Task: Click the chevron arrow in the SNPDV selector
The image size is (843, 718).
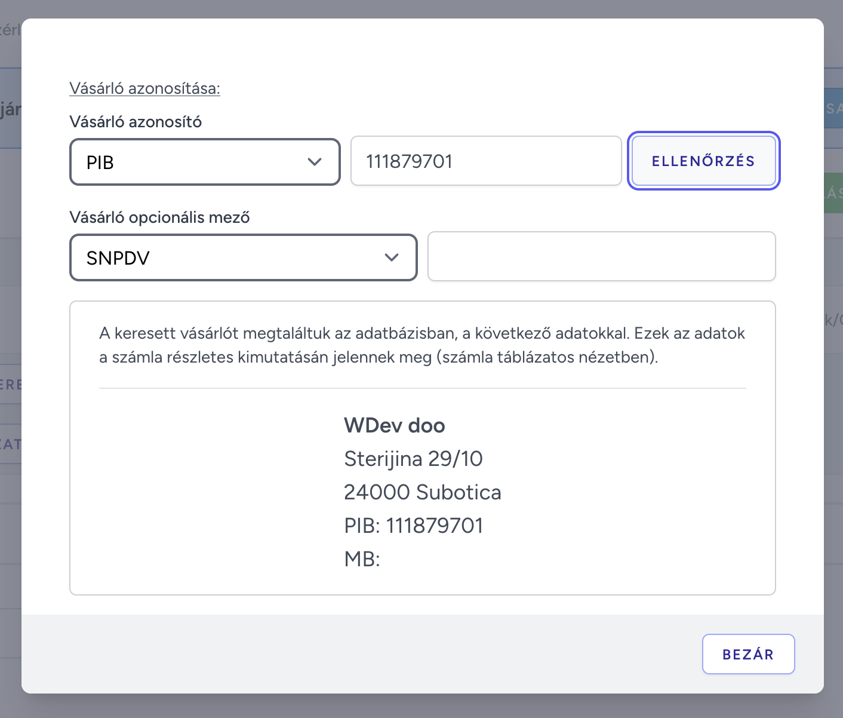Action: pyautogui.click(x=392, y=257)
